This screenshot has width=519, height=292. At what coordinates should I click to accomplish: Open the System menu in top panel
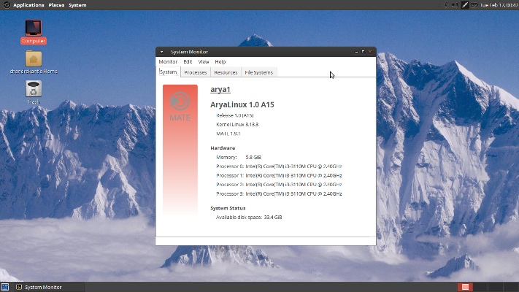[77, 4]
